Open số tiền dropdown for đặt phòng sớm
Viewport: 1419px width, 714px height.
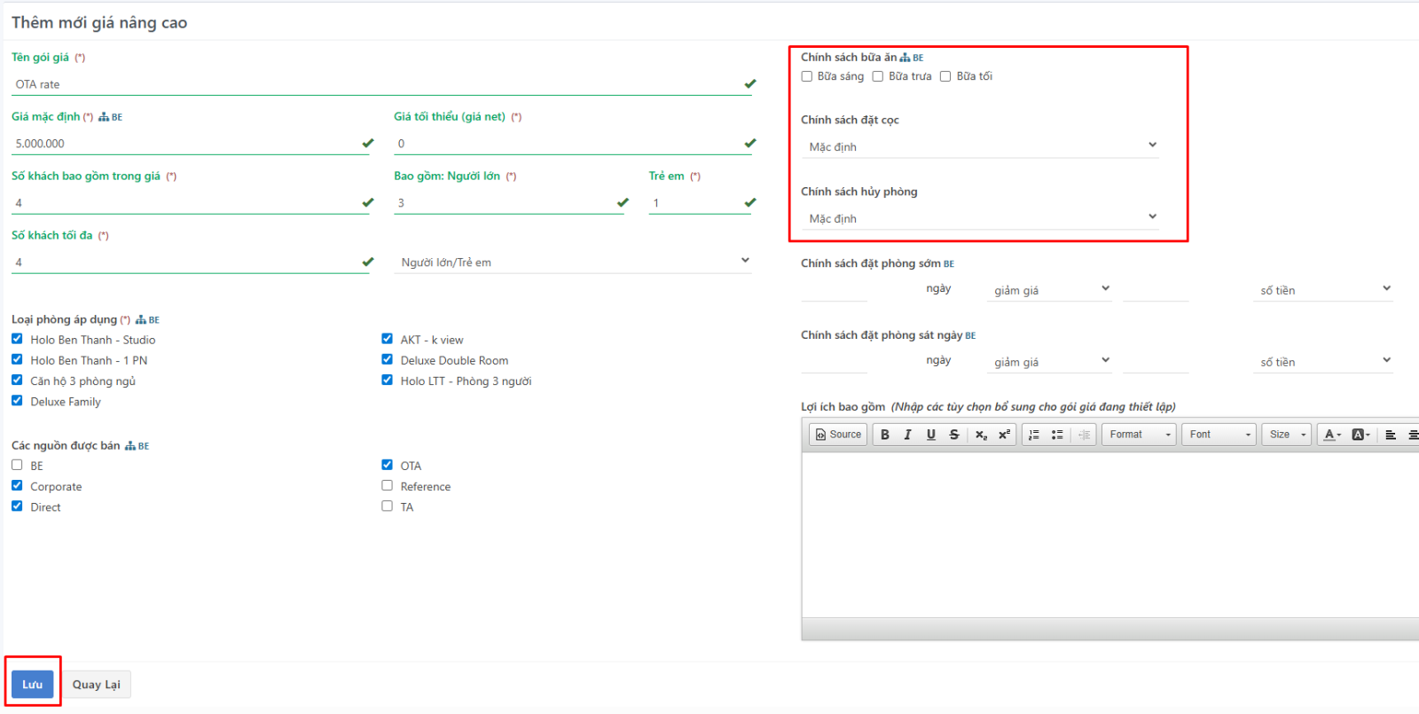(1323, 290)
